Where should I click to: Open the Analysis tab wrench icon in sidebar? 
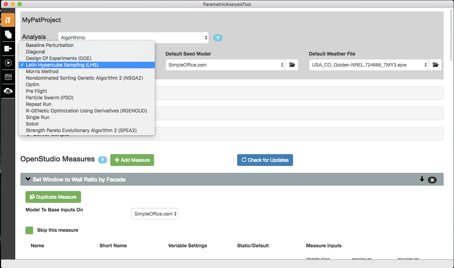coord(8,20)
